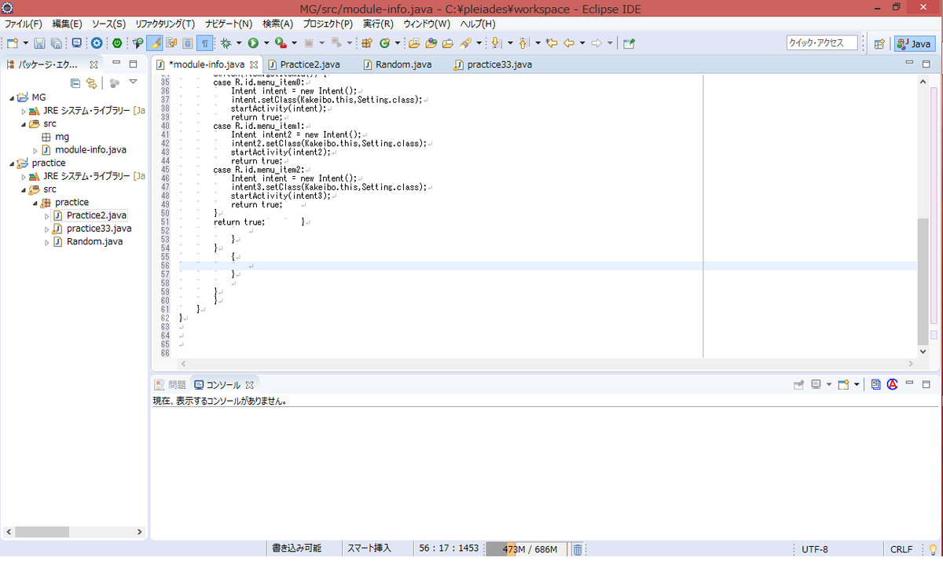Click the Debug bug toolbar icon

pyautogui.click(x=226, y=43)
